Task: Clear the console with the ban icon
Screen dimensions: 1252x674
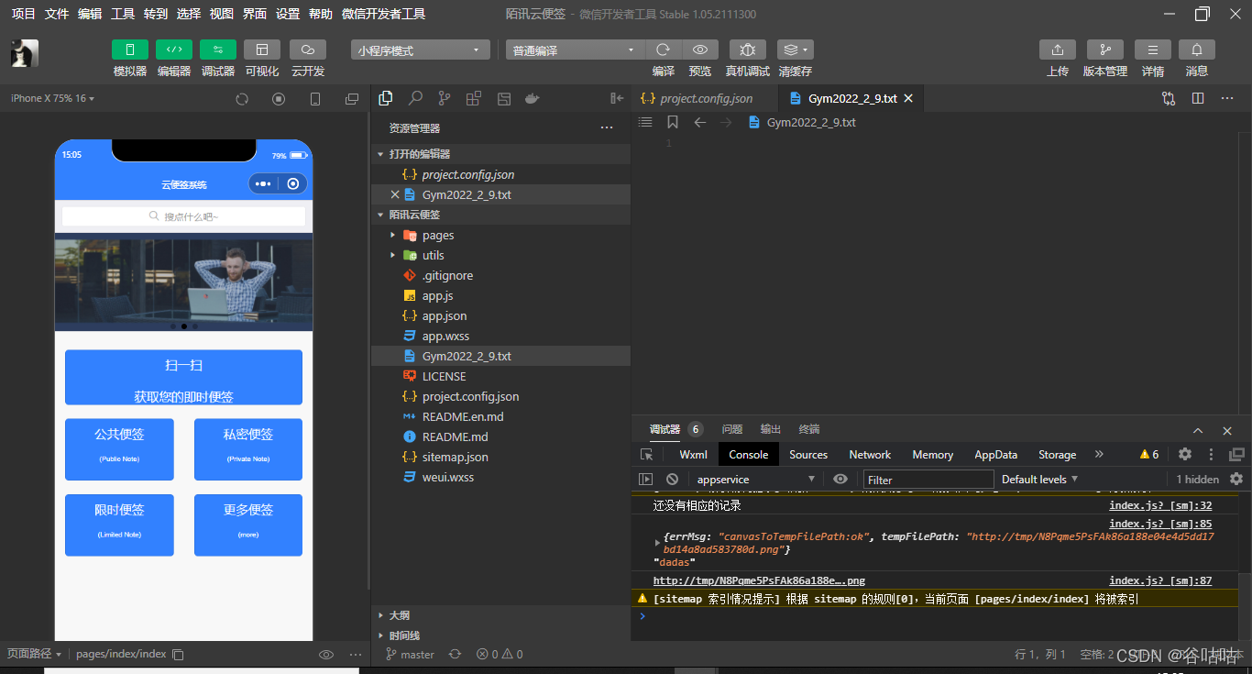Action: coord(672,479)
